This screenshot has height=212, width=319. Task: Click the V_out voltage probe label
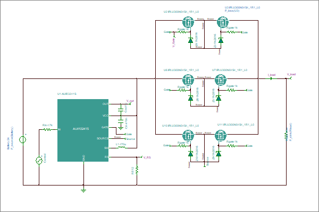(130, 101)
